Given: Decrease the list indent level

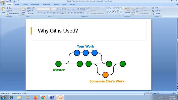Looking at the screenshot, I should (78, 9).
